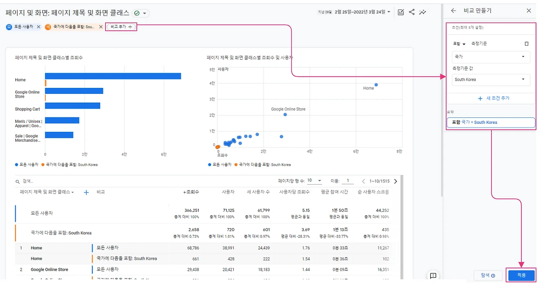This screenshot has width=541, height=286.
Task: Click 새 조건 추가 button
Action: [x=494, y=98]
